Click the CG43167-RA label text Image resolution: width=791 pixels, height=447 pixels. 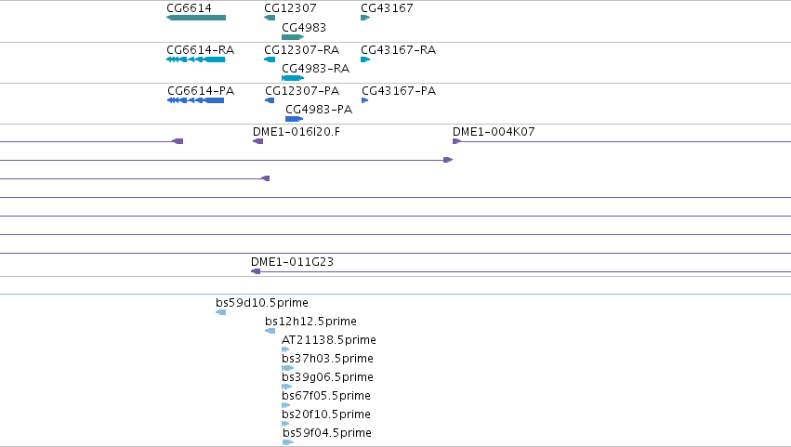click(399, 50)
